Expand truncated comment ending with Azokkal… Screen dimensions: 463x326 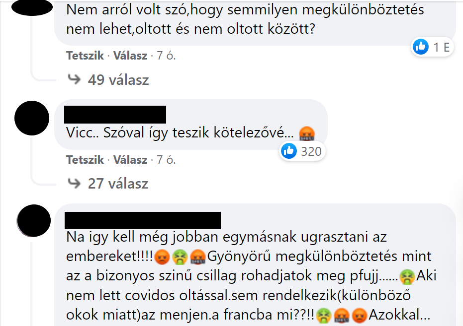pyautogui.click(x=399, y=315)
